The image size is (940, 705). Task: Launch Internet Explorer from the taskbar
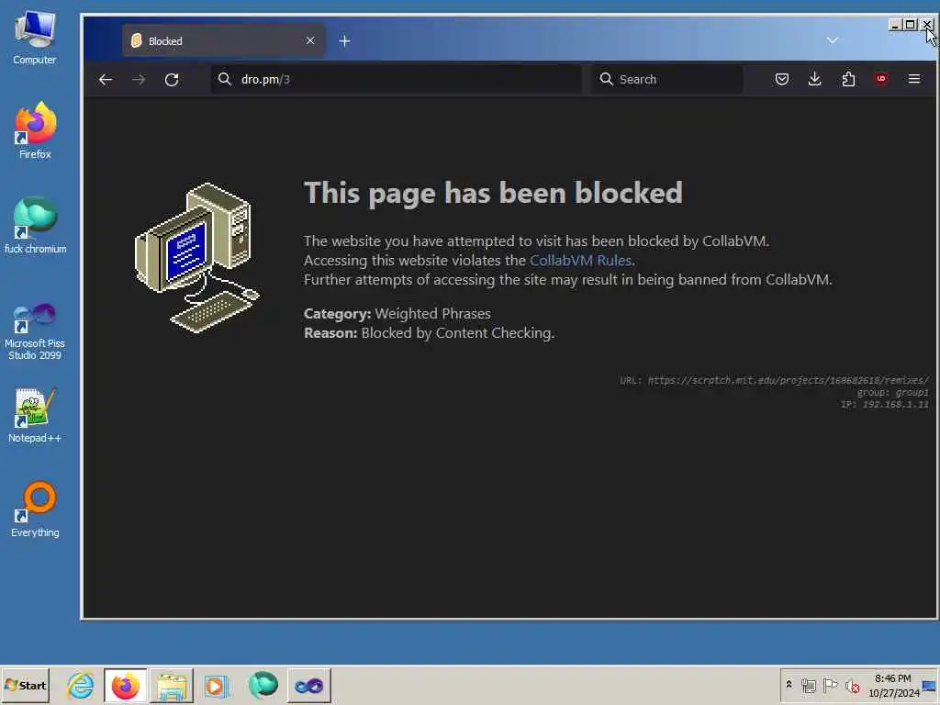point(81,685)
